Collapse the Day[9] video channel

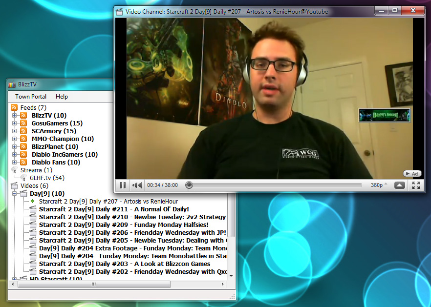click(14, 194)
